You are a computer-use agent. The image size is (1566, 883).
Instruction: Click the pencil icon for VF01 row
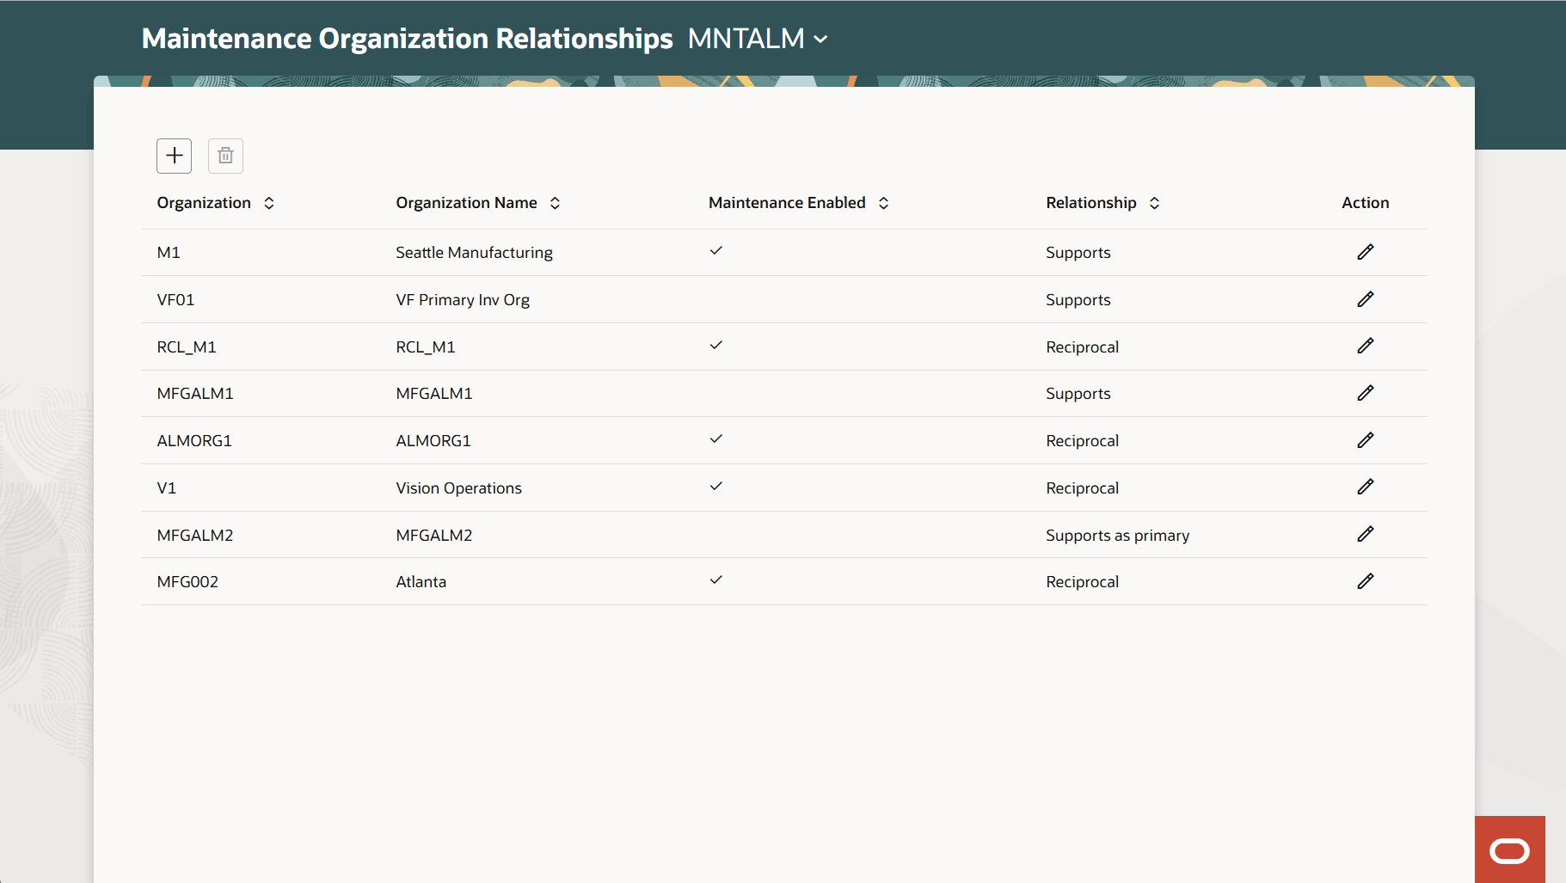1366,299
